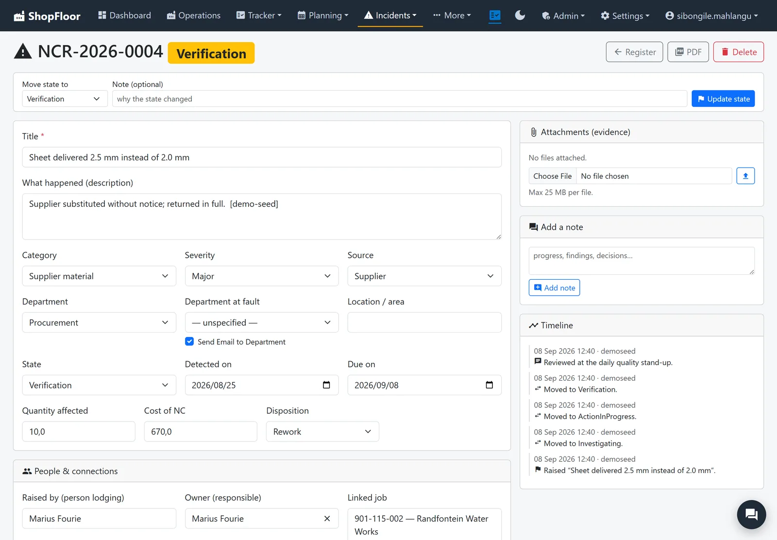Uncheck Send Email to Department
The height and width of the screenshot is (540, 777).
pos(189,341)
